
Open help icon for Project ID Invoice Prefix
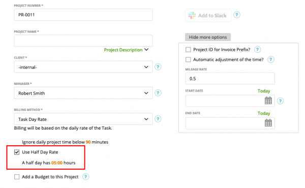257,50
